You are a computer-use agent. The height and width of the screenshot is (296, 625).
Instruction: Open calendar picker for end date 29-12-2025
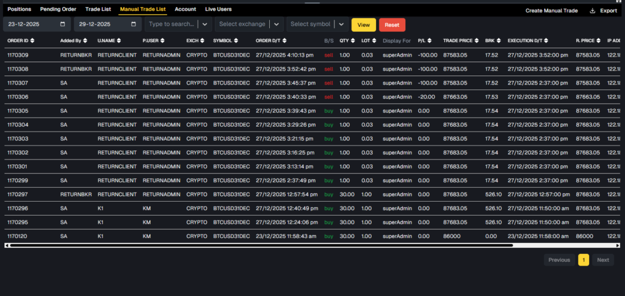click(x=134, y=24)
